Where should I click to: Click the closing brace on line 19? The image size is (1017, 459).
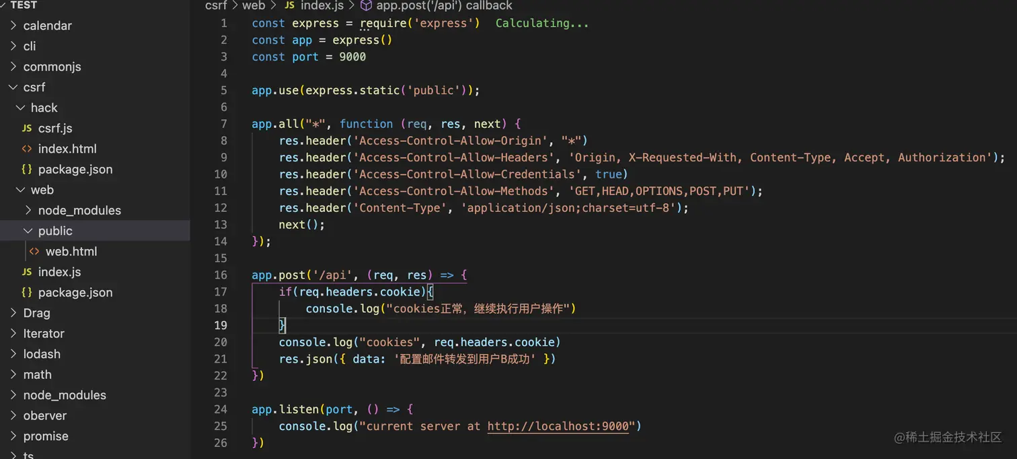(x=282, y=325)
